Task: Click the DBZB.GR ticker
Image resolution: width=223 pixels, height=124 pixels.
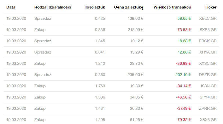Action: pyautogui.click(x=208, y=75)
